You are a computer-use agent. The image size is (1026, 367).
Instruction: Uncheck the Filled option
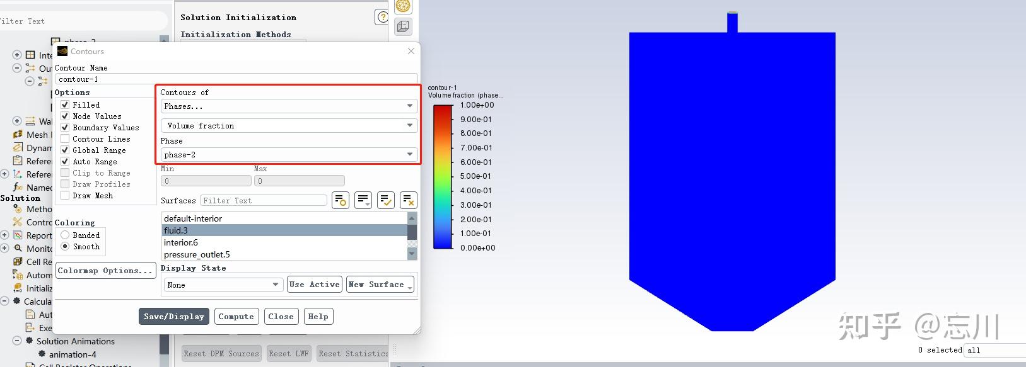tap(65, 104)
